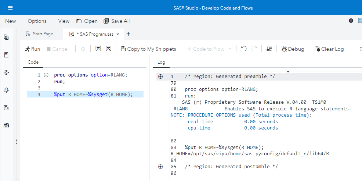Open the bottom sidebar panel icon
The image size is (362, 181).
click(x=6, y=125)
